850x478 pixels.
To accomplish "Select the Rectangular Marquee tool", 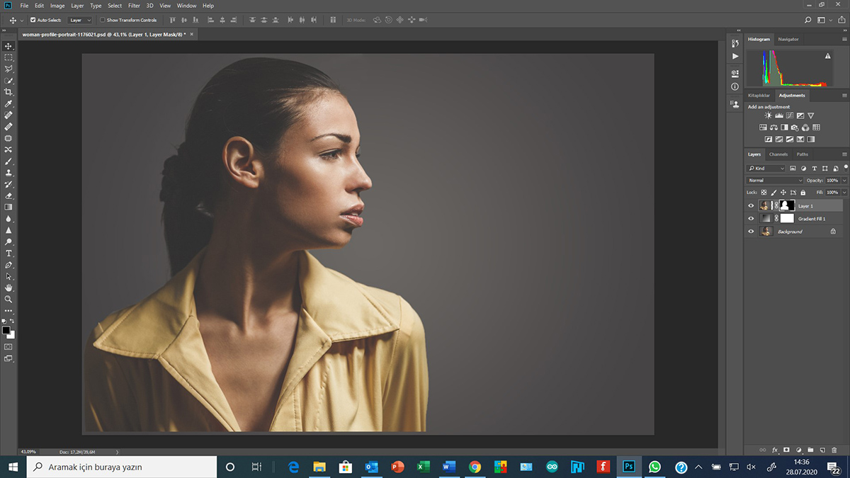I will 8,57.
